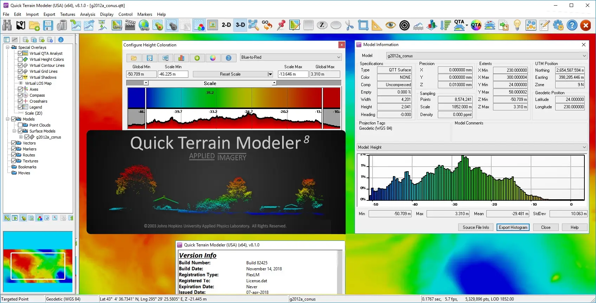
Task: Open the Control menu
Action: coord(125,14)
